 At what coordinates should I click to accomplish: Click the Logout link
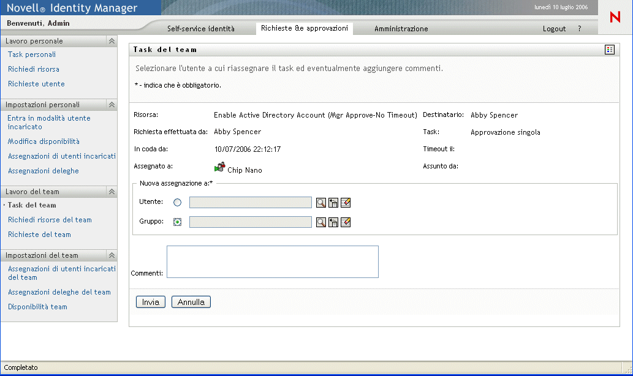coord(555,29)
